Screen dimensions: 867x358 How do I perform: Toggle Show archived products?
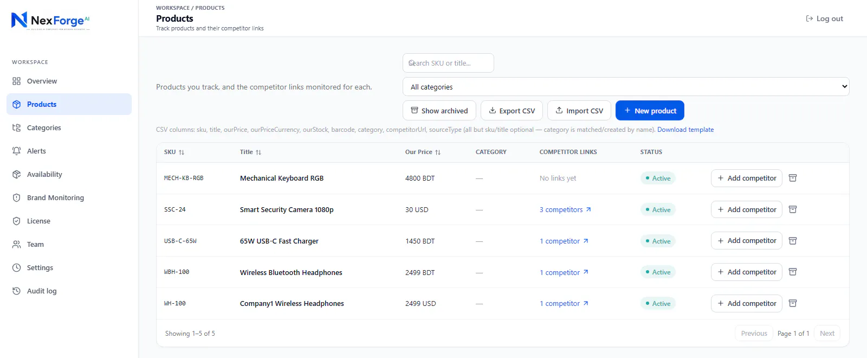[x=439, y=111]
